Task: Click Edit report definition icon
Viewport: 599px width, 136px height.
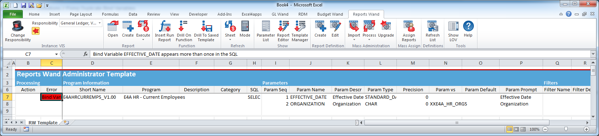Action: click(335, 26)
